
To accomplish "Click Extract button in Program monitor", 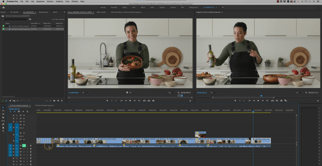I will pos(277,101).
